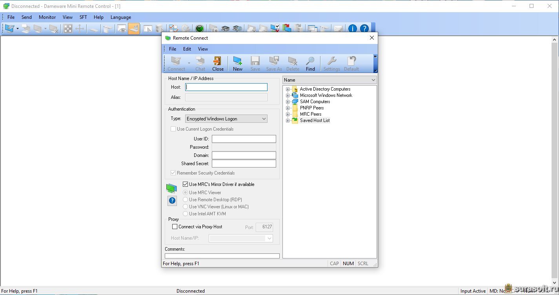The height and width of the screenshot is (295, 559).
Task: Expand the Microsoft Windows Network node
Action: point(288,95)
